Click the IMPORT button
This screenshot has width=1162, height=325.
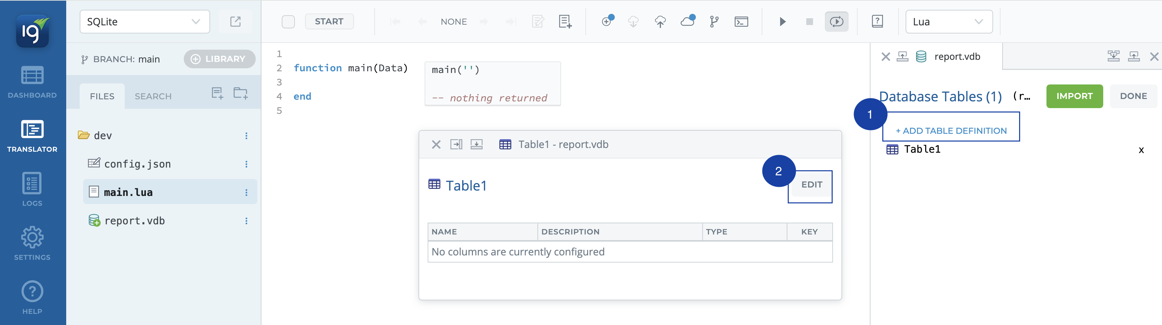1075,96
